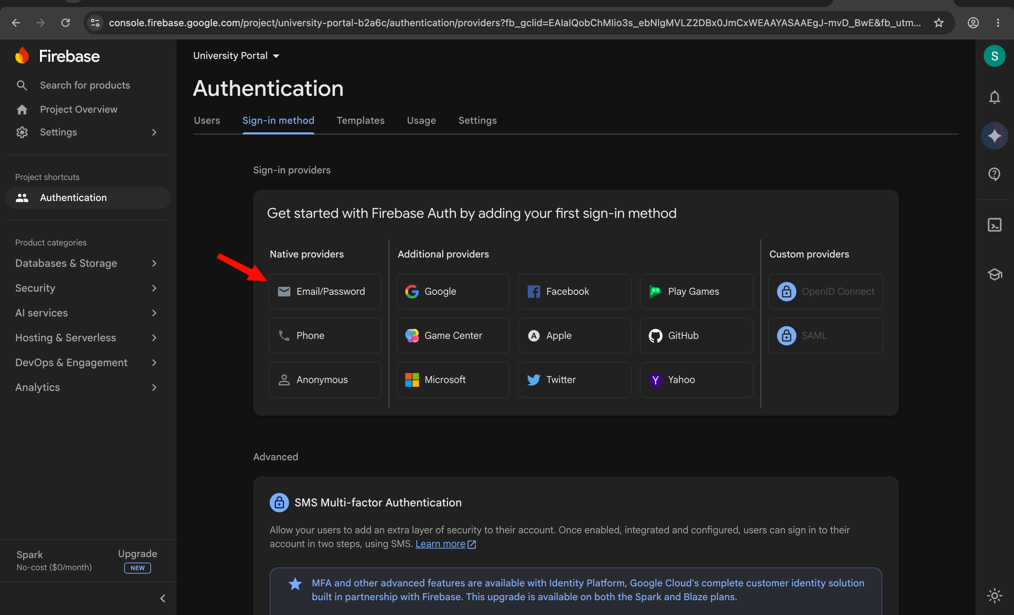Click the 'Native providers' heading

pos(307,254)
